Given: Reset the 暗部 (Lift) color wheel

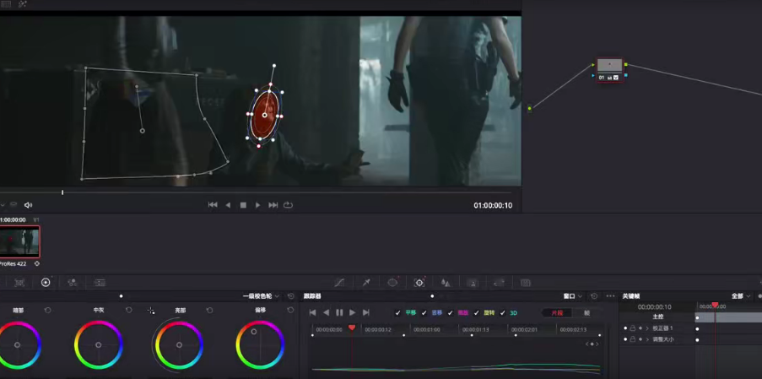Looking at the screenshot, I should tap(47, 311).
